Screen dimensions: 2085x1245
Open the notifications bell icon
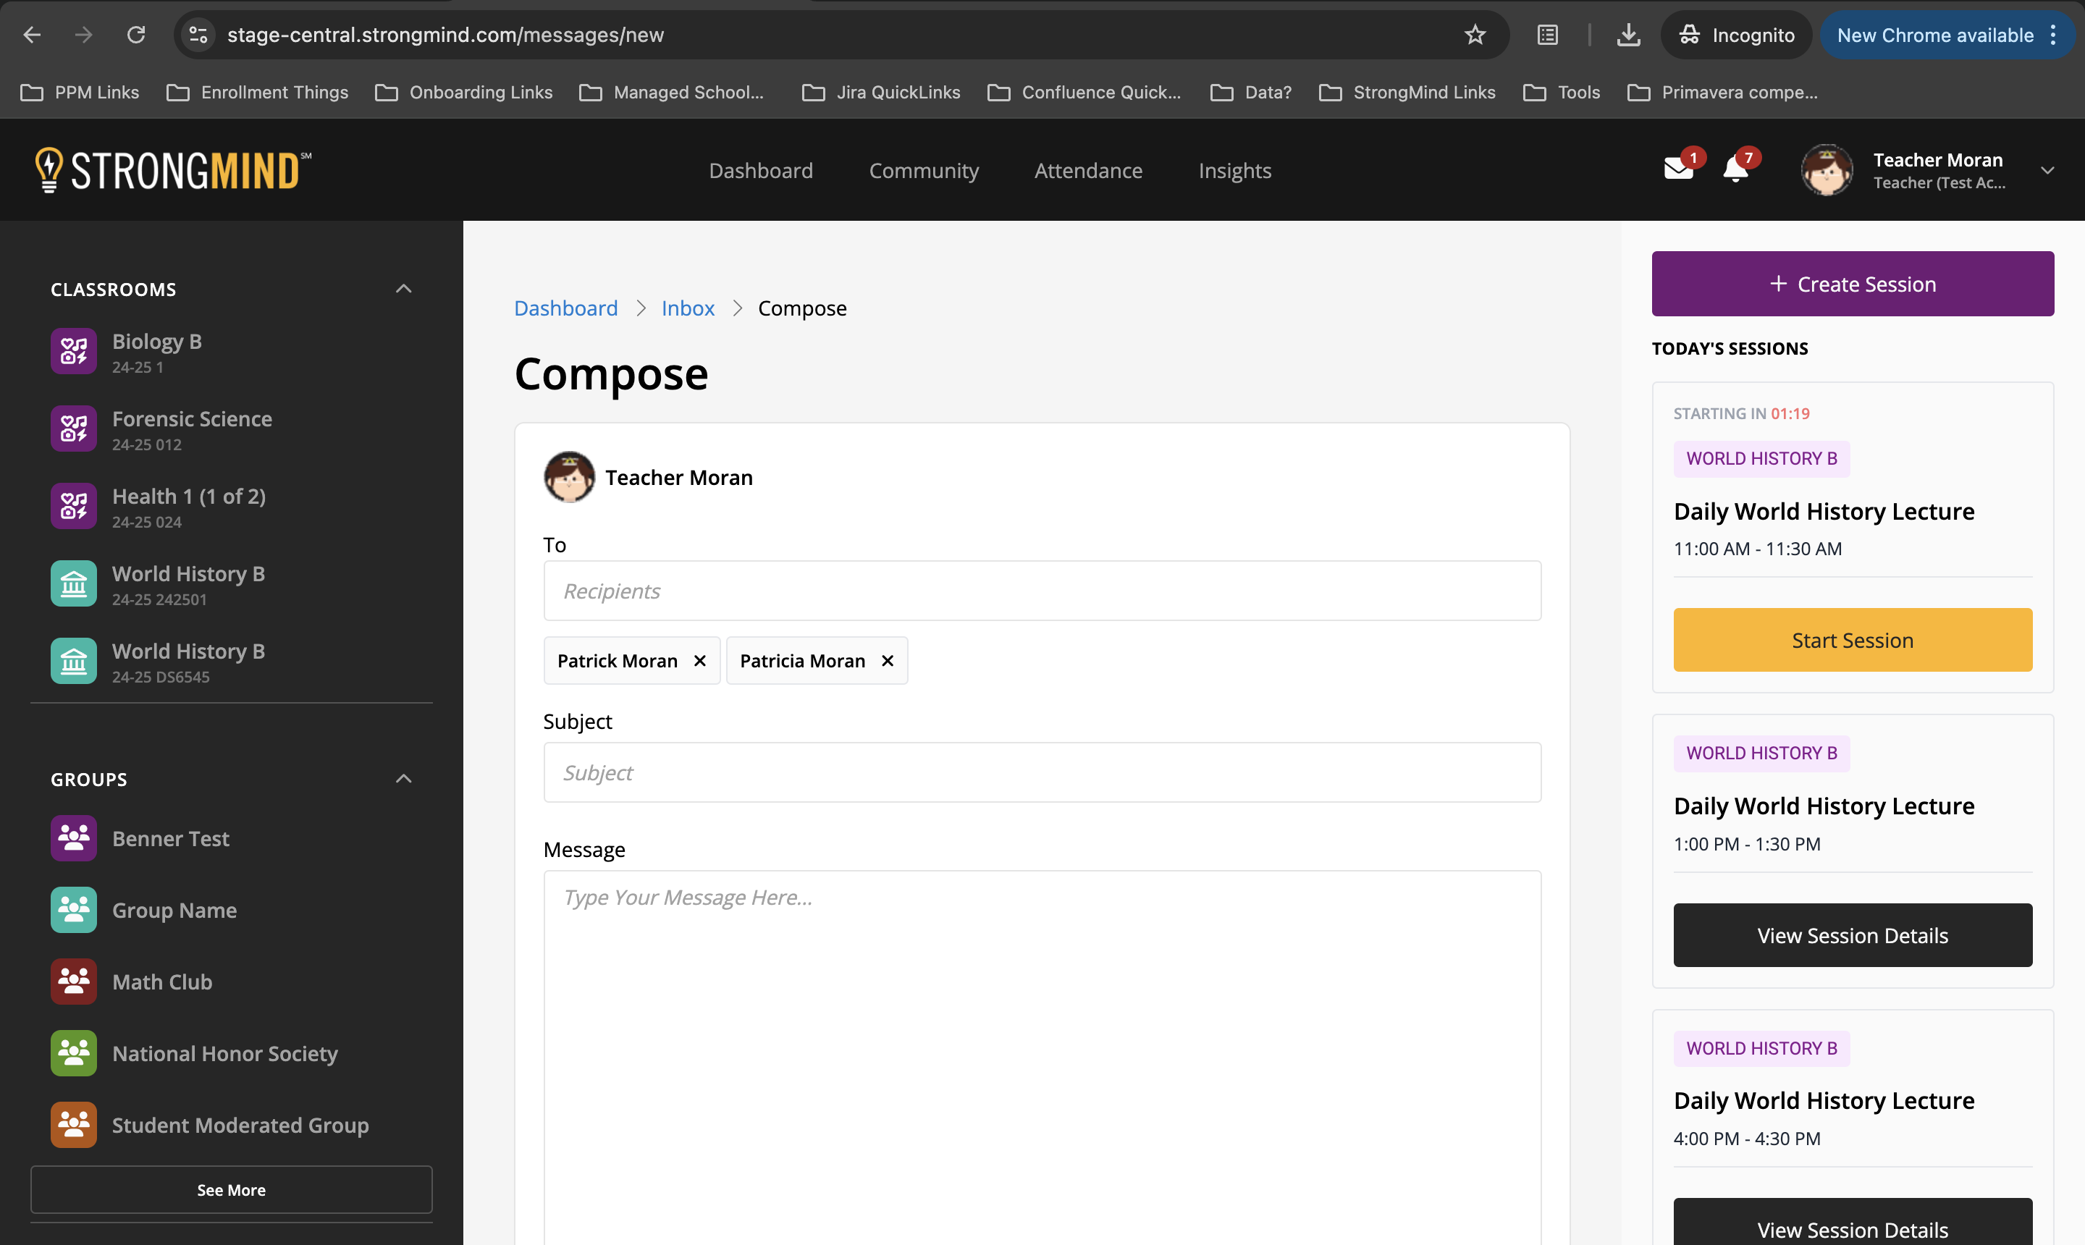coord(1735,169)
